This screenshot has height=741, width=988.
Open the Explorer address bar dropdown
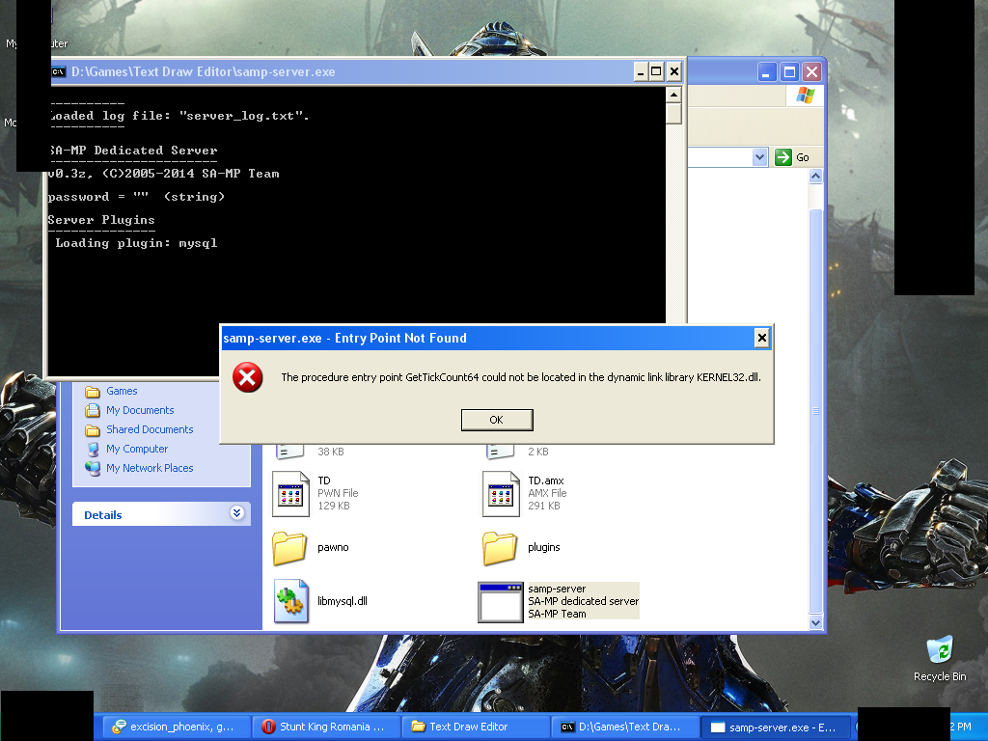pos(760,157)
